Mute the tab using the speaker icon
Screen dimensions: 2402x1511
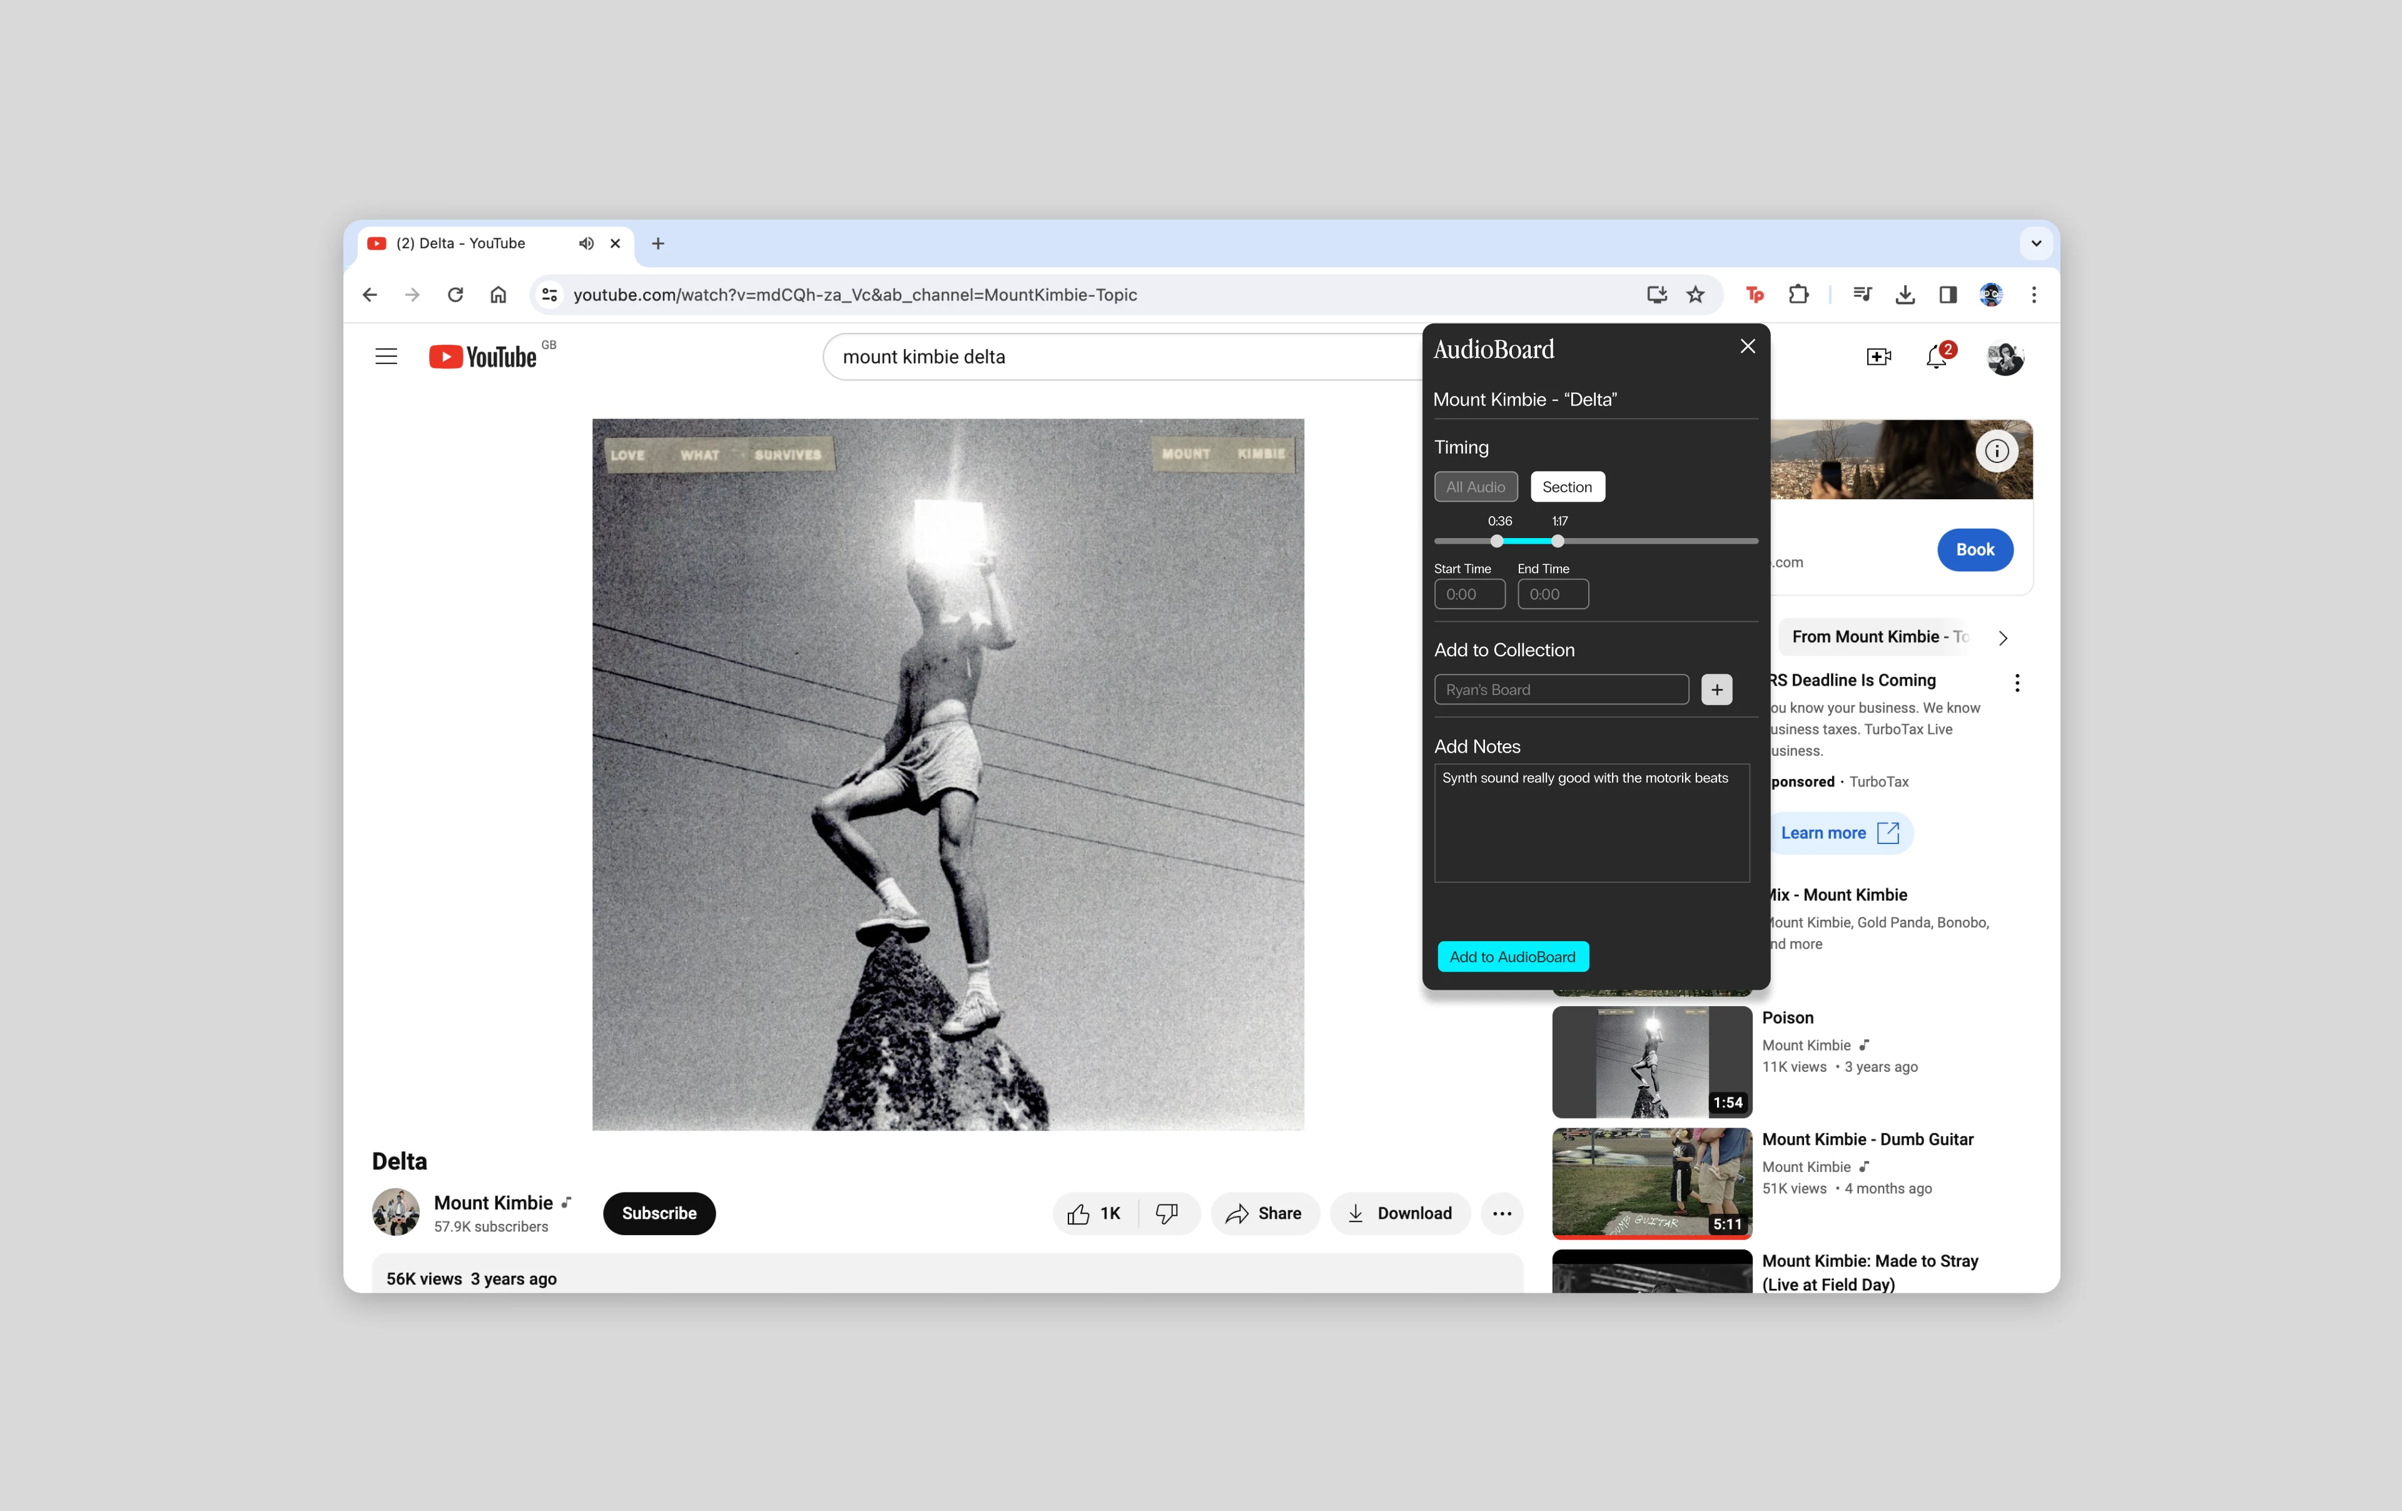point(587,243)
